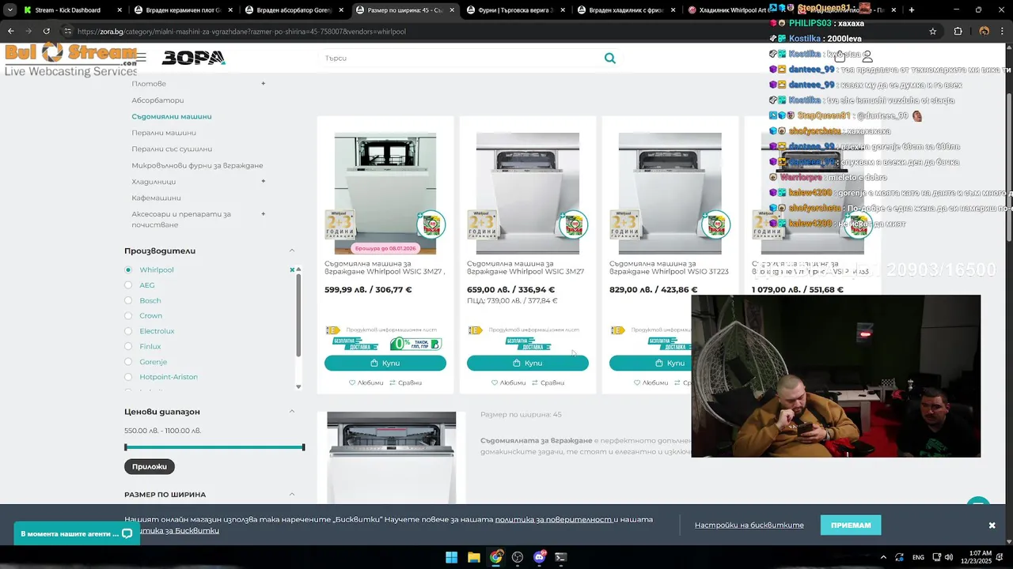Screen dimensions: 1013x569
Task: Collapse the Ценови диапазон section
Action: coord(291,411)
